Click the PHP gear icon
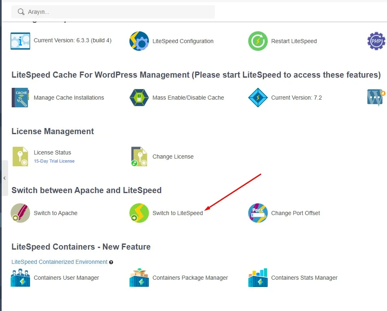The height and width of the screenshot is (311, 387). (376, 41)
